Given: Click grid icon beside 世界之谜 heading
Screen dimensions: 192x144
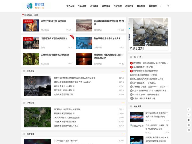Looking at the screenshot, I should 24,71.
